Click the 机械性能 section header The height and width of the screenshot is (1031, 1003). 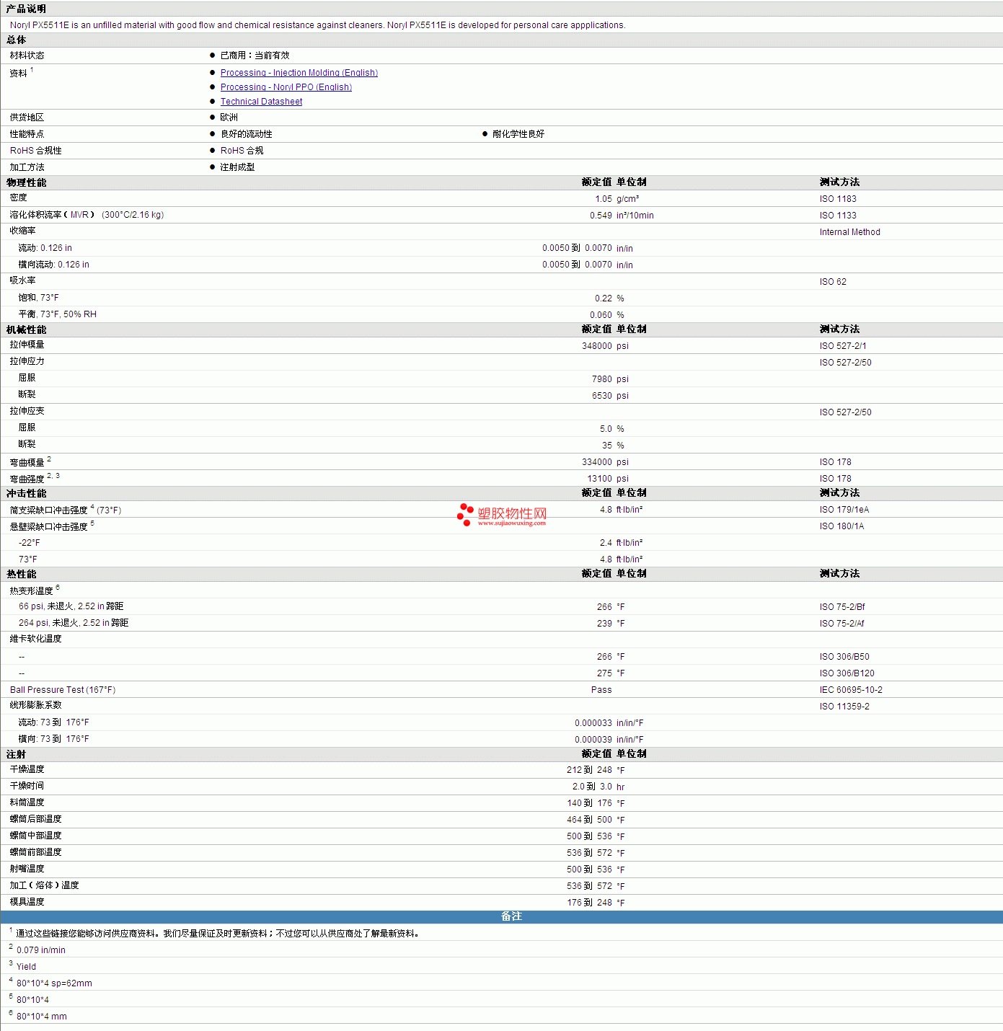click(27, 330)
